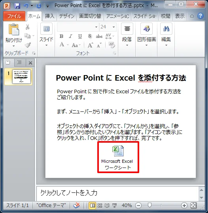Click the zoom in plus button
Screen dimensions: 208x213
click(184, 205)
